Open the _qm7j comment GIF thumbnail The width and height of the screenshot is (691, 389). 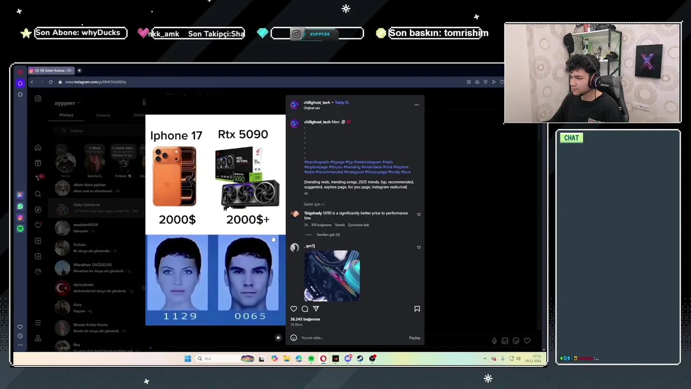pyautogui.click(x=331, y=276)
